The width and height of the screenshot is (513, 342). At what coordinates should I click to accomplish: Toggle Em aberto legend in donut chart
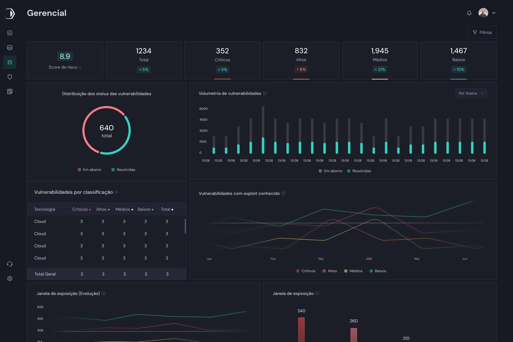tap(90, 170)
